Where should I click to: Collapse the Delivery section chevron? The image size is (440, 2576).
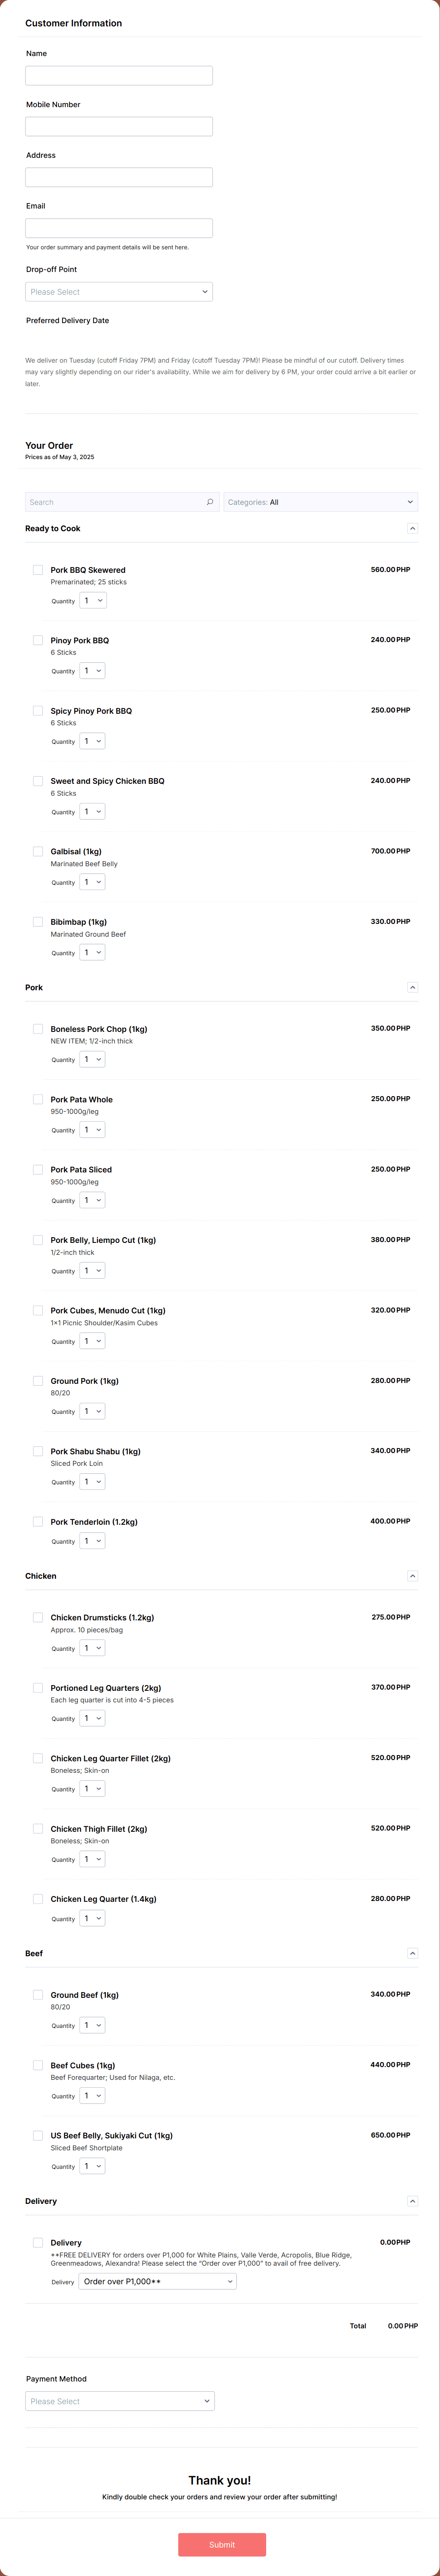(412, 2201)
